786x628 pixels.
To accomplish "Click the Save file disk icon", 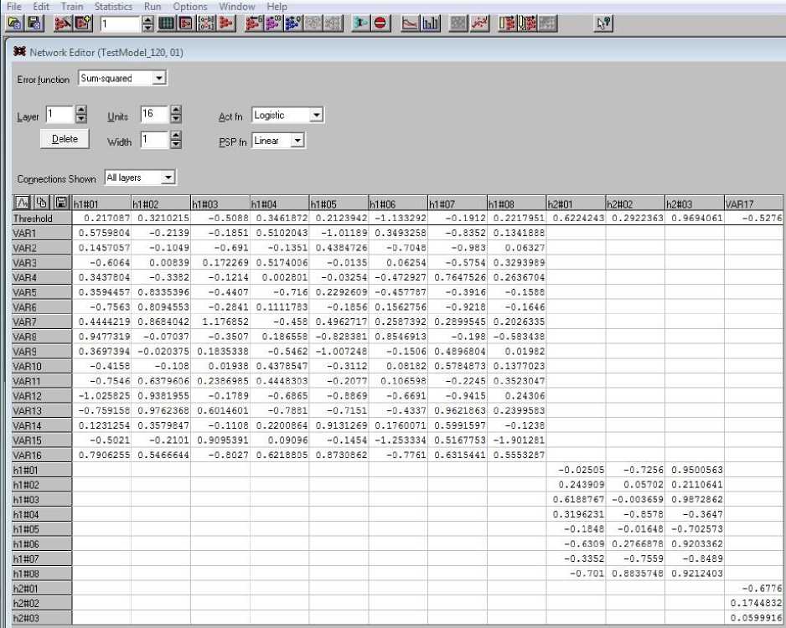I will coord(34,23).
